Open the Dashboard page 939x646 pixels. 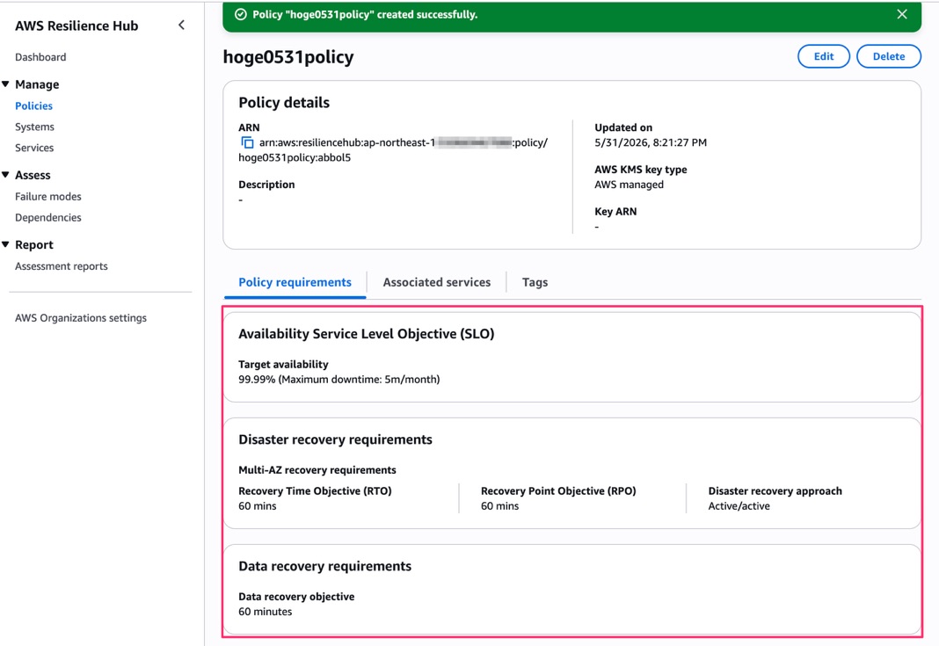[x=40, y=57]
